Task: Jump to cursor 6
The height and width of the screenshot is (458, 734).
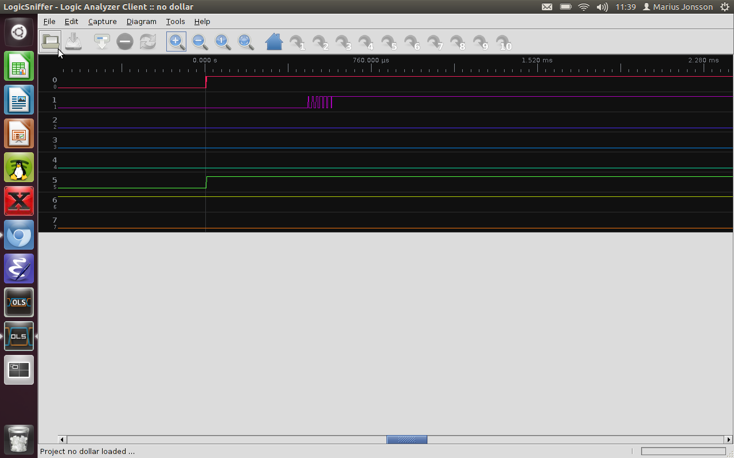Action: [x=412, y=42]
